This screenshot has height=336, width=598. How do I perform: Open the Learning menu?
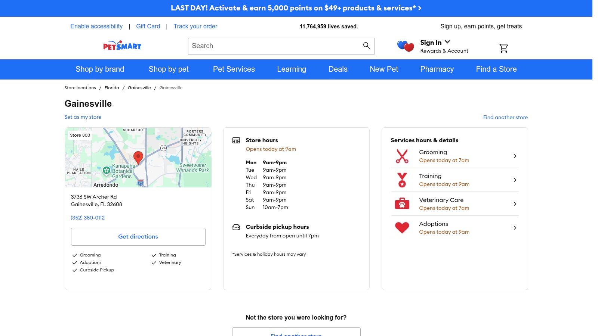pos(292,69)
